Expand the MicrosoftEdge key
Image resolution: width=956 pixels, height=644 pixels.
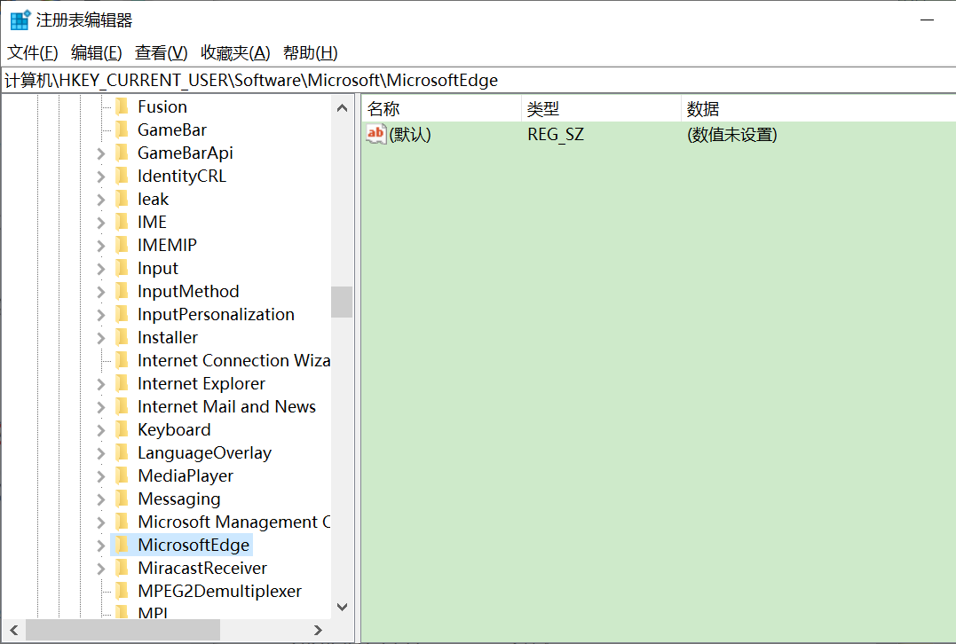pos(101,546)
